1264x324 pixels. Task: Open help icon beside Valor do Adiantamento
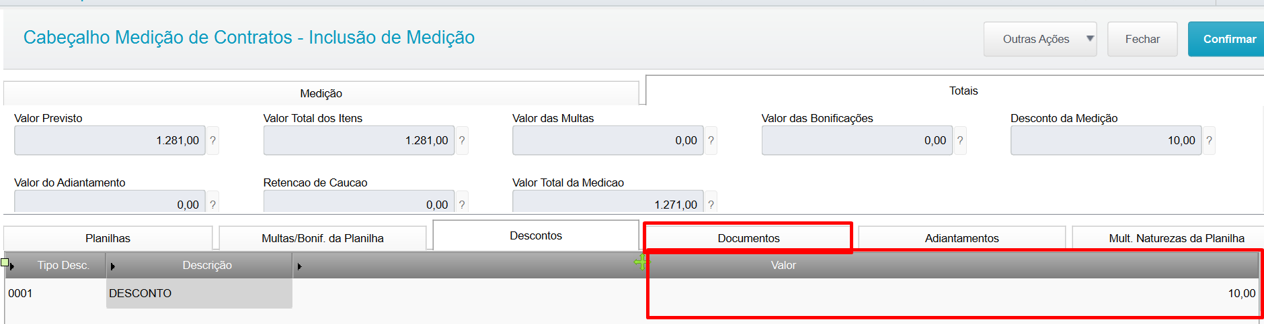(212, 203)
